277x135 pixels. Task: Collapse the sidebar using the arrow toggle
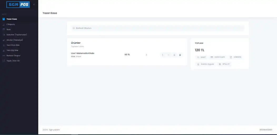34,4
